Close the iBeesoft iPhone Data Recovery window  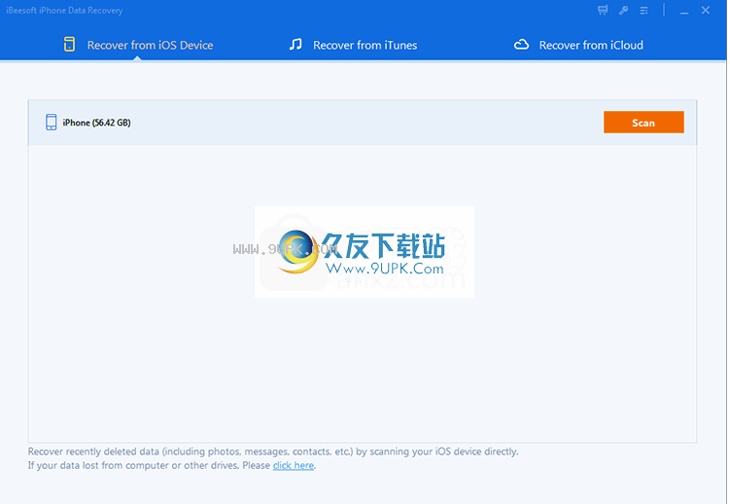coord(706,11)
